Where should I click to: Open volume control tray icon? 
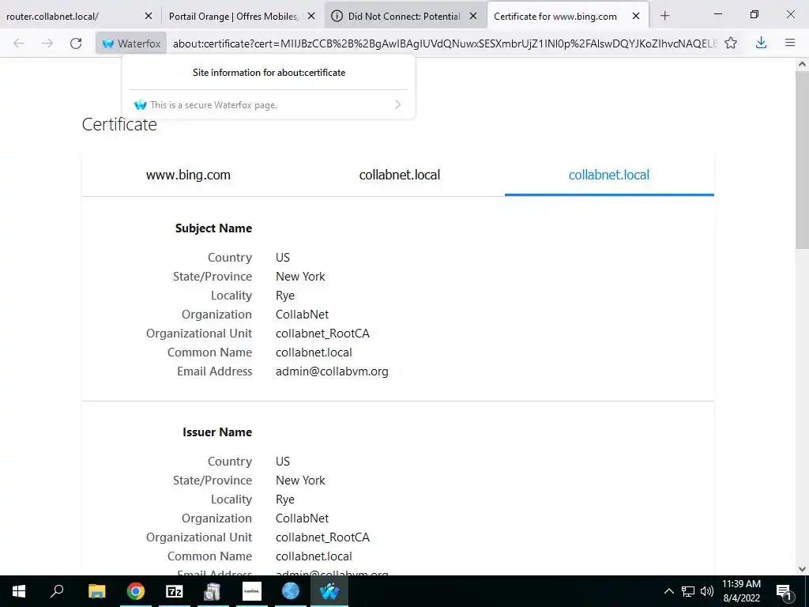[707, 591]
